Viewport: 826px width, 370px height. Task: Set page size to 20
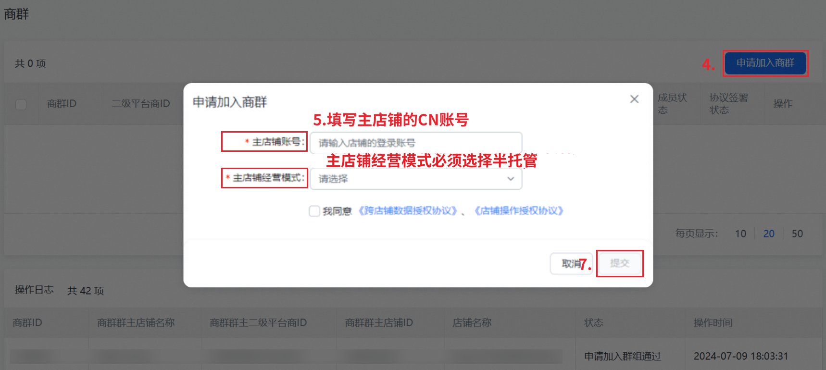pyautogui.click(x=769, y=234)
